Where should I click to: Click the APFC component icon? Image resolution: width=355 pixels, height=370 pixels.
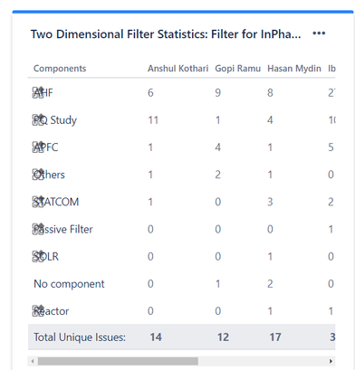coord(38,147)
